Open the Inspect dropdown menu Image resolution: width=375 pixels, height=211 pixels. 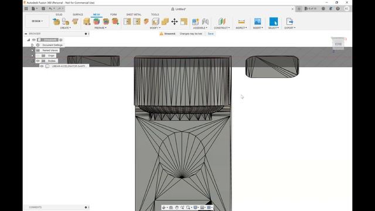pos(241,28)
